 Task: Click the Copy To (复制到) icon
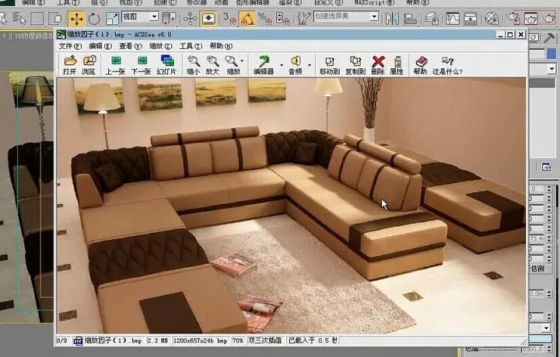click(x=355, y=64)
